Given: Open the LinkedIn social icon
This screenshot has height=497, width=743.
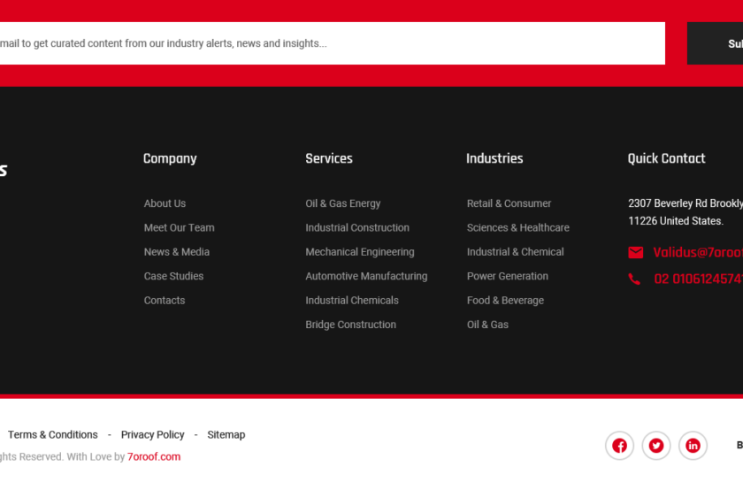Looking at the screenshot, I should click(693, 446).
